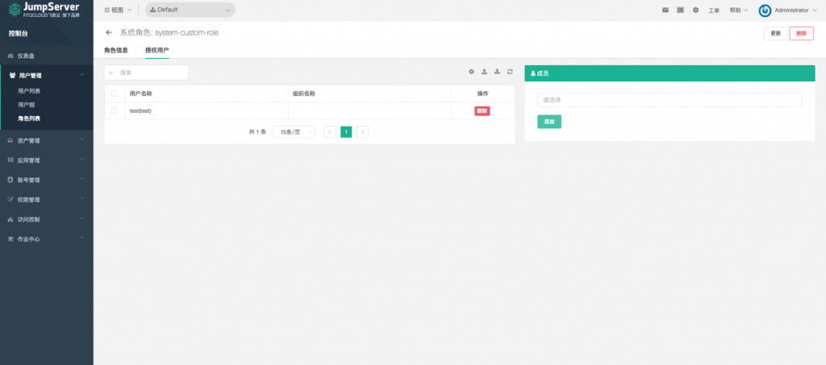Open the Administrator account dropdown arrow
The height and width of the screenshot is (365, 826).
point(815,10)
